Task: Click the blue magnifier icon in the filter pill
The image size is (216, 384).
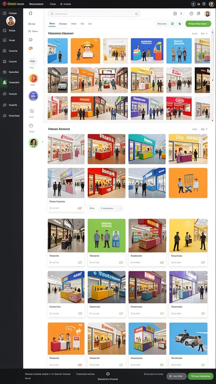Action: coord(172,24)
